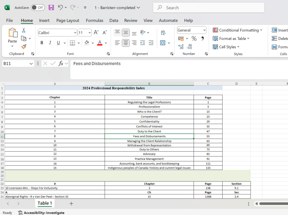Viewport: 288px width, 215px height.
Task: Toggle Center horizontal alignment
Action: pos(126,43)
